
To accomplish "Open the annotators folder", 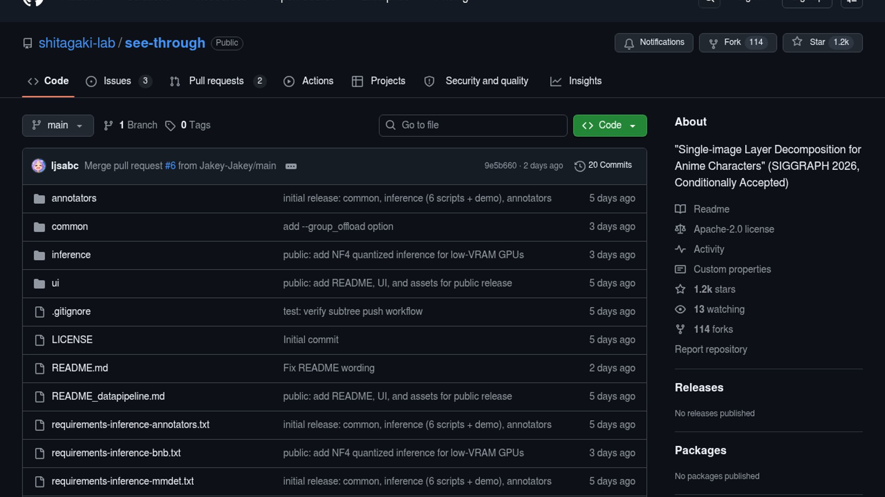I will pos(74,198).
